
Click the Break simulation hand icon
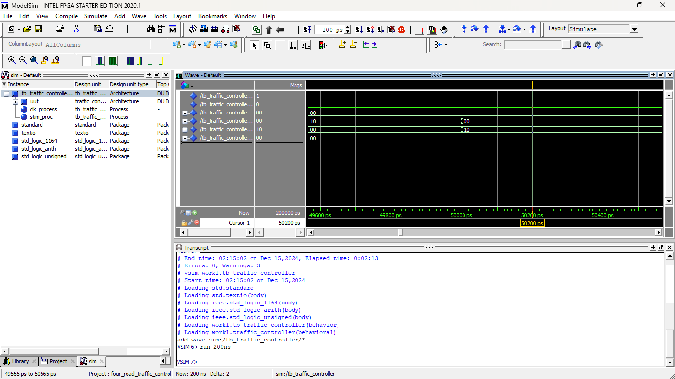444,29
